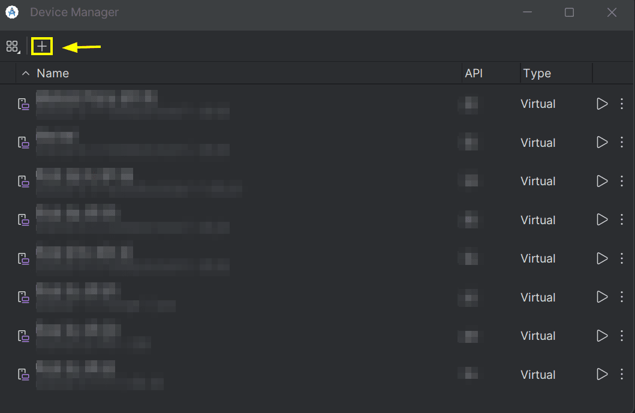
Task: Maximize the Device Manager window
Action: pyautogui.click(x=569, y=13)
